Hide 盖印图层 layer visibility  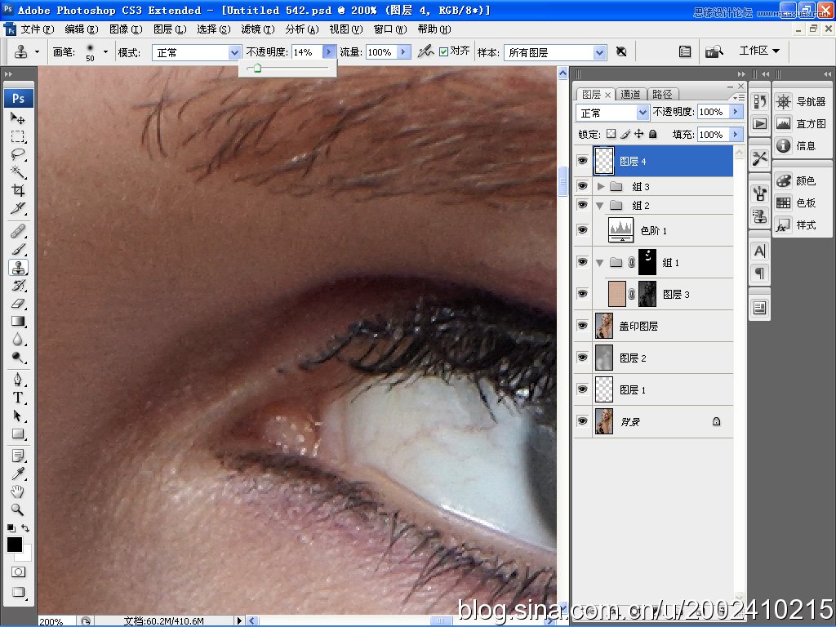click(x=582, y=325)
